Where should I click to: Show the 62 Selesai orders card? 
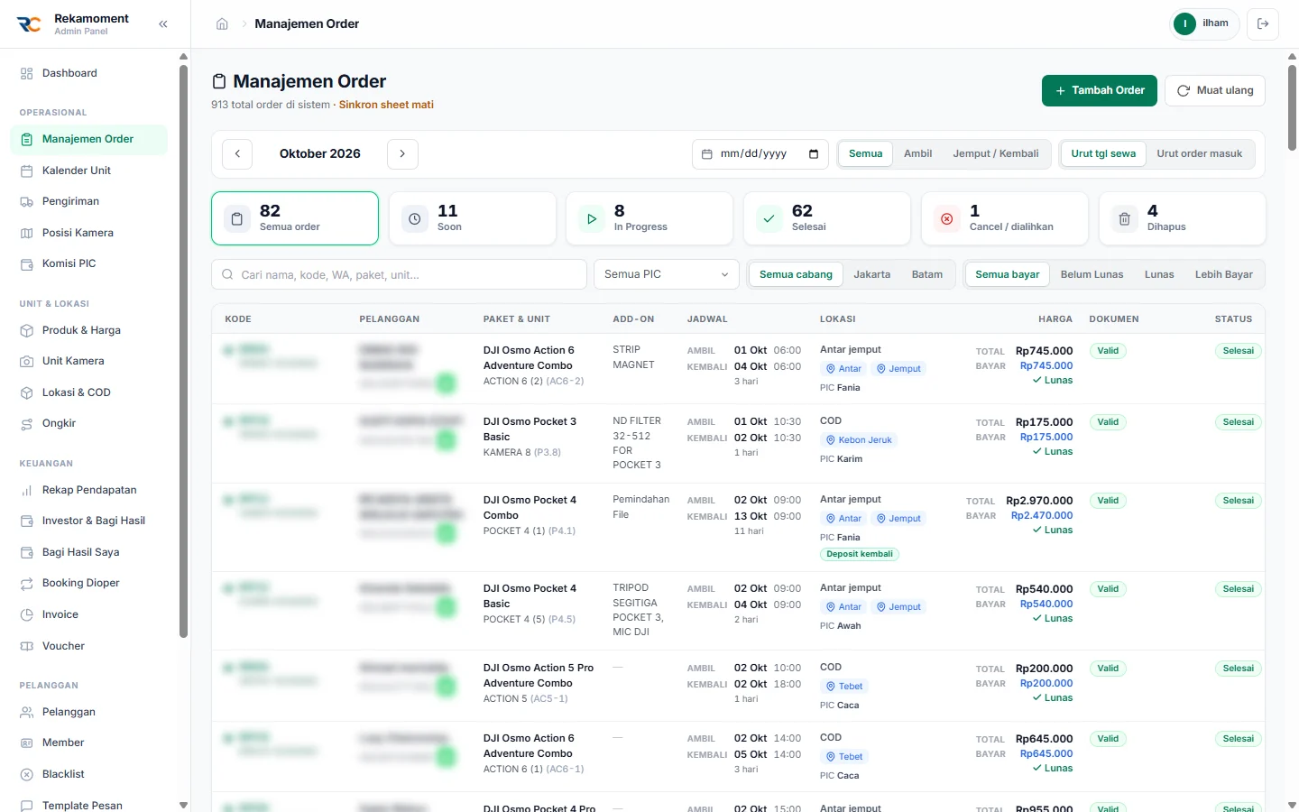point(827,218)
